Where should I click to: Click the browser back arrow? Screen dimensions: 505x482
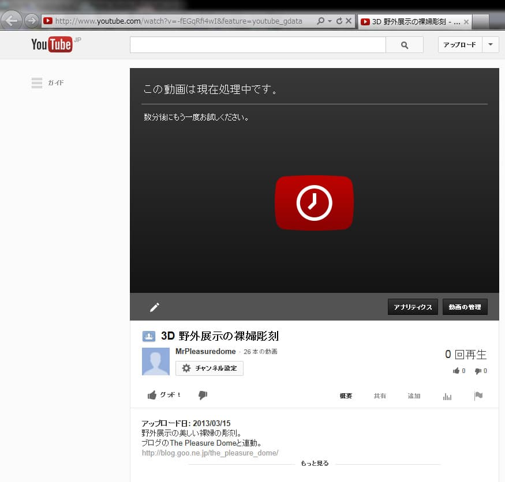(x=12, y=21)
